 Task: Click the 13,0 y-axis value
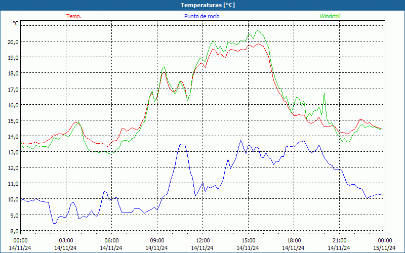[x=13, y=152]
